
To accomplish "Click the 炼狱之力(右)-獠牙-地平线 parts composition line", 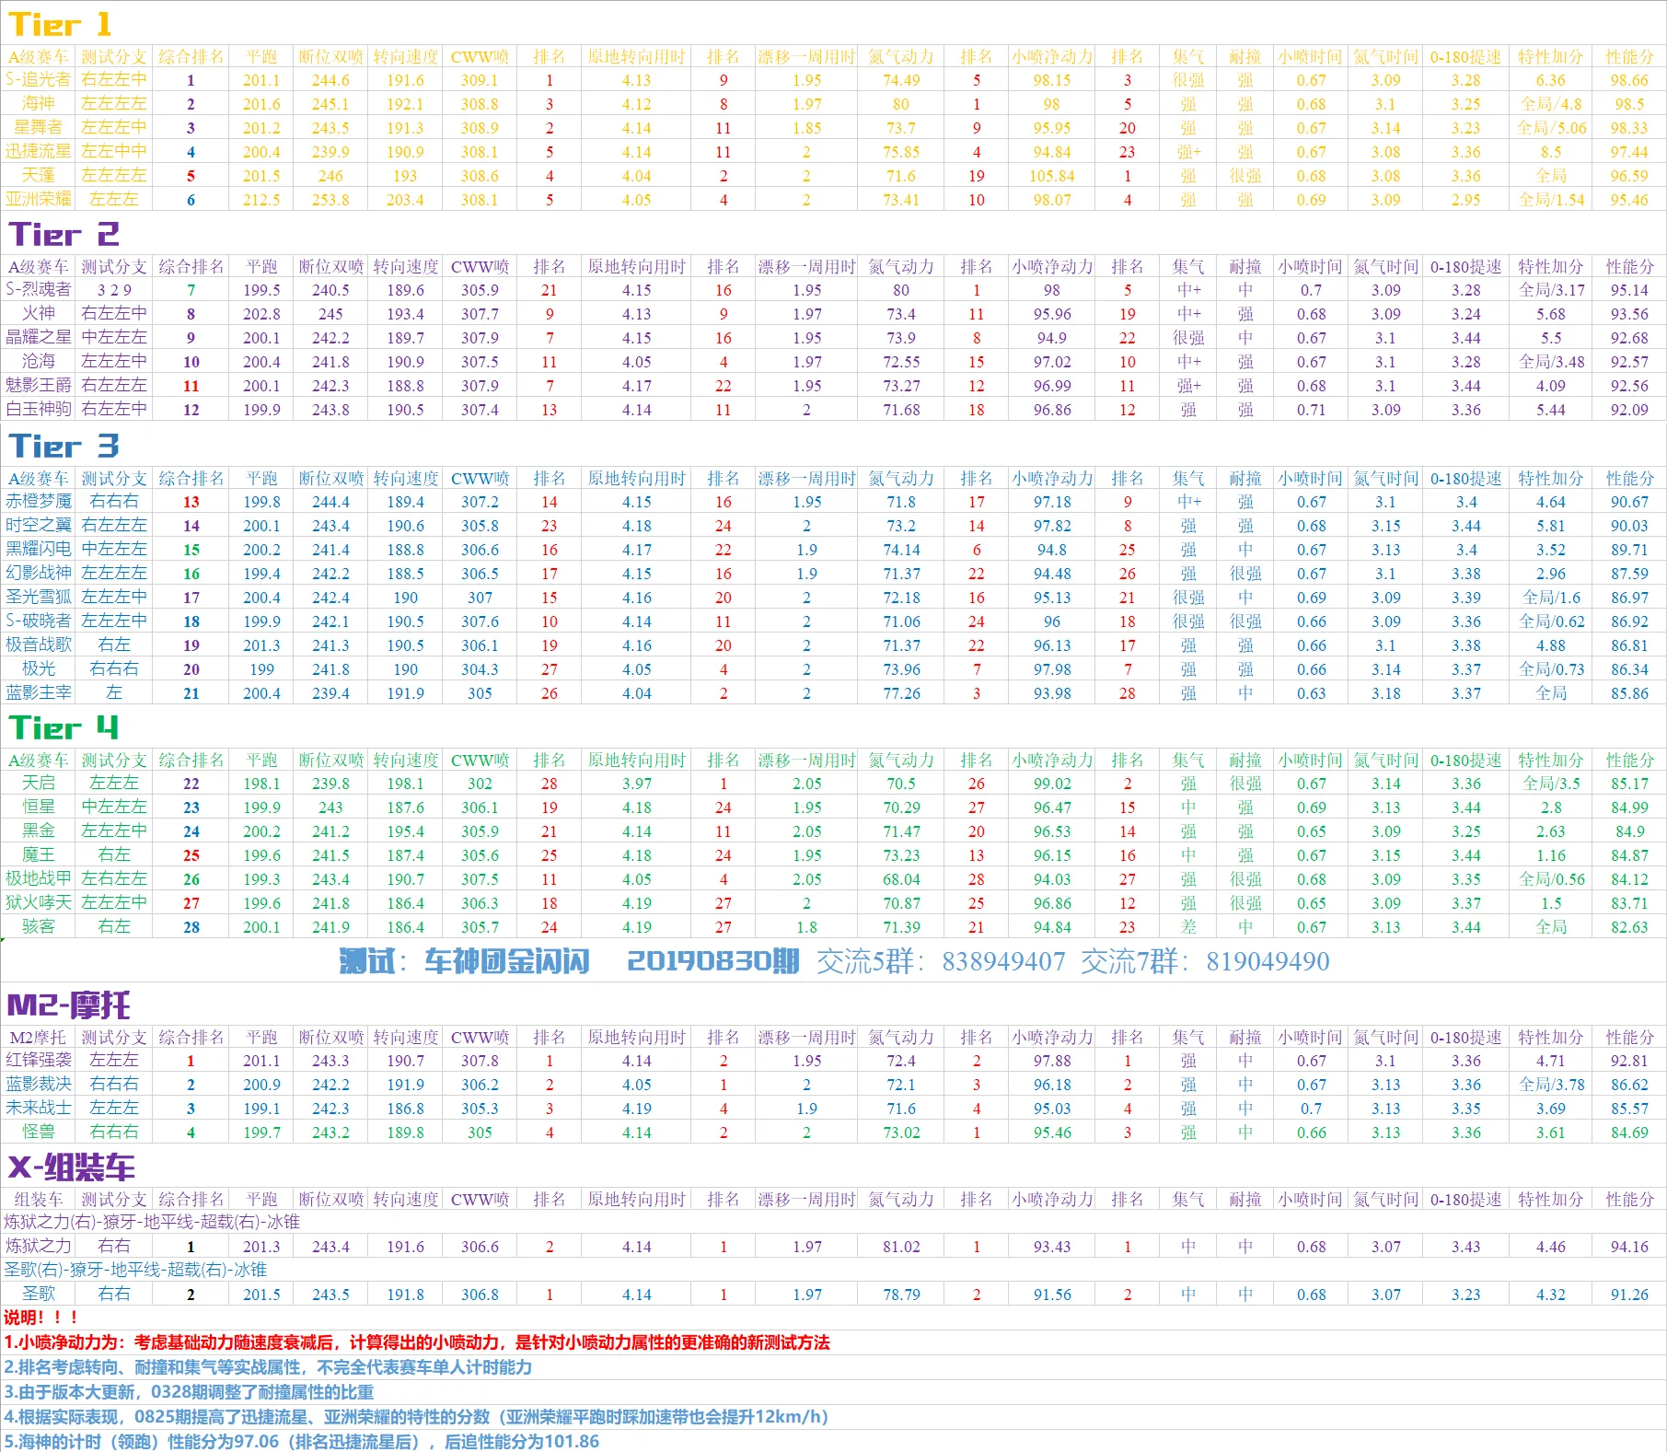I will point(152,1223).
